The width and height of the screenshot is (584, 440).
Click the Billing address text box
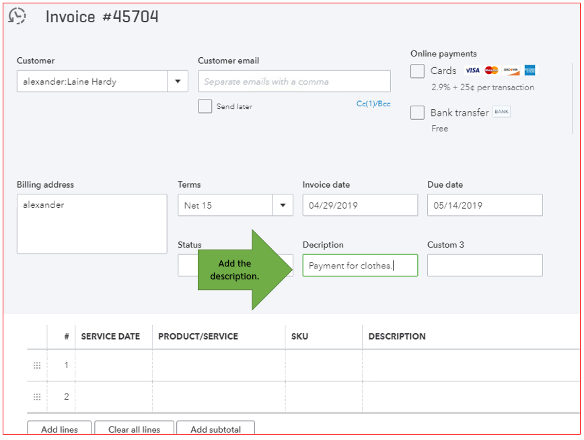click(x=92, y=224)
